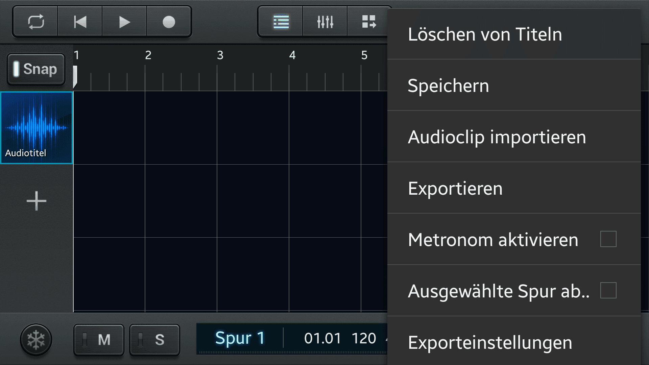Choose Exportieren in the menu
The image size is (649, 365).
[x=514, y=188]
